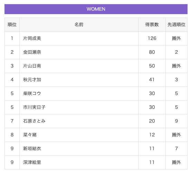This screenshot has height=176, width=191.
Task: Select the name 金田瀬奈
Action: point(32,52)
